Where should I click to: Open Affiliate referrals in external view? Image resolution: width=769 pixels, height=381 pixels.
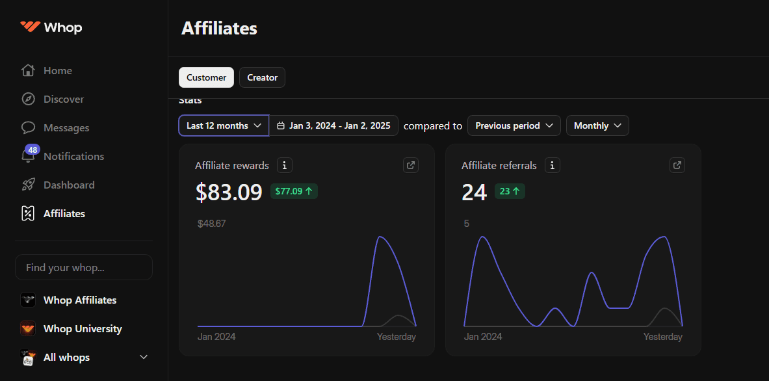coord(677,165)
